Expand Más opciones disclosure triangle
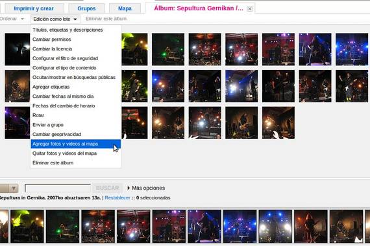The image size is (370, 246). coord(129,188)
